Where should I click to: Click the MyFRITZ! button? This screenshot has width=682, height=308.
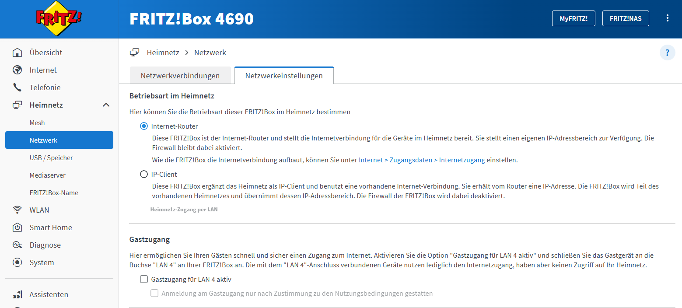tap(574, 18)
